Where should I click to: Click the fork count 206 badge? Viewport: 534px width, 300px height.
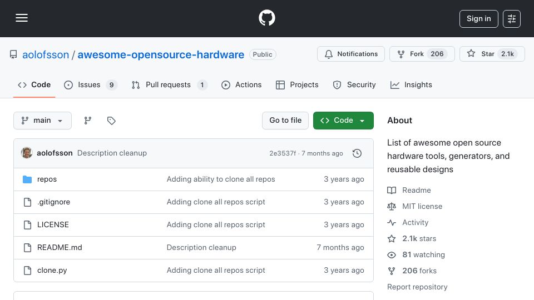coord(437,54)
